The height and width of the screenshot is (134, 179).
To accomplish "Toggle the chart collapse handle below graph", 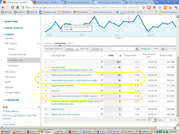I will pos(119,37).
